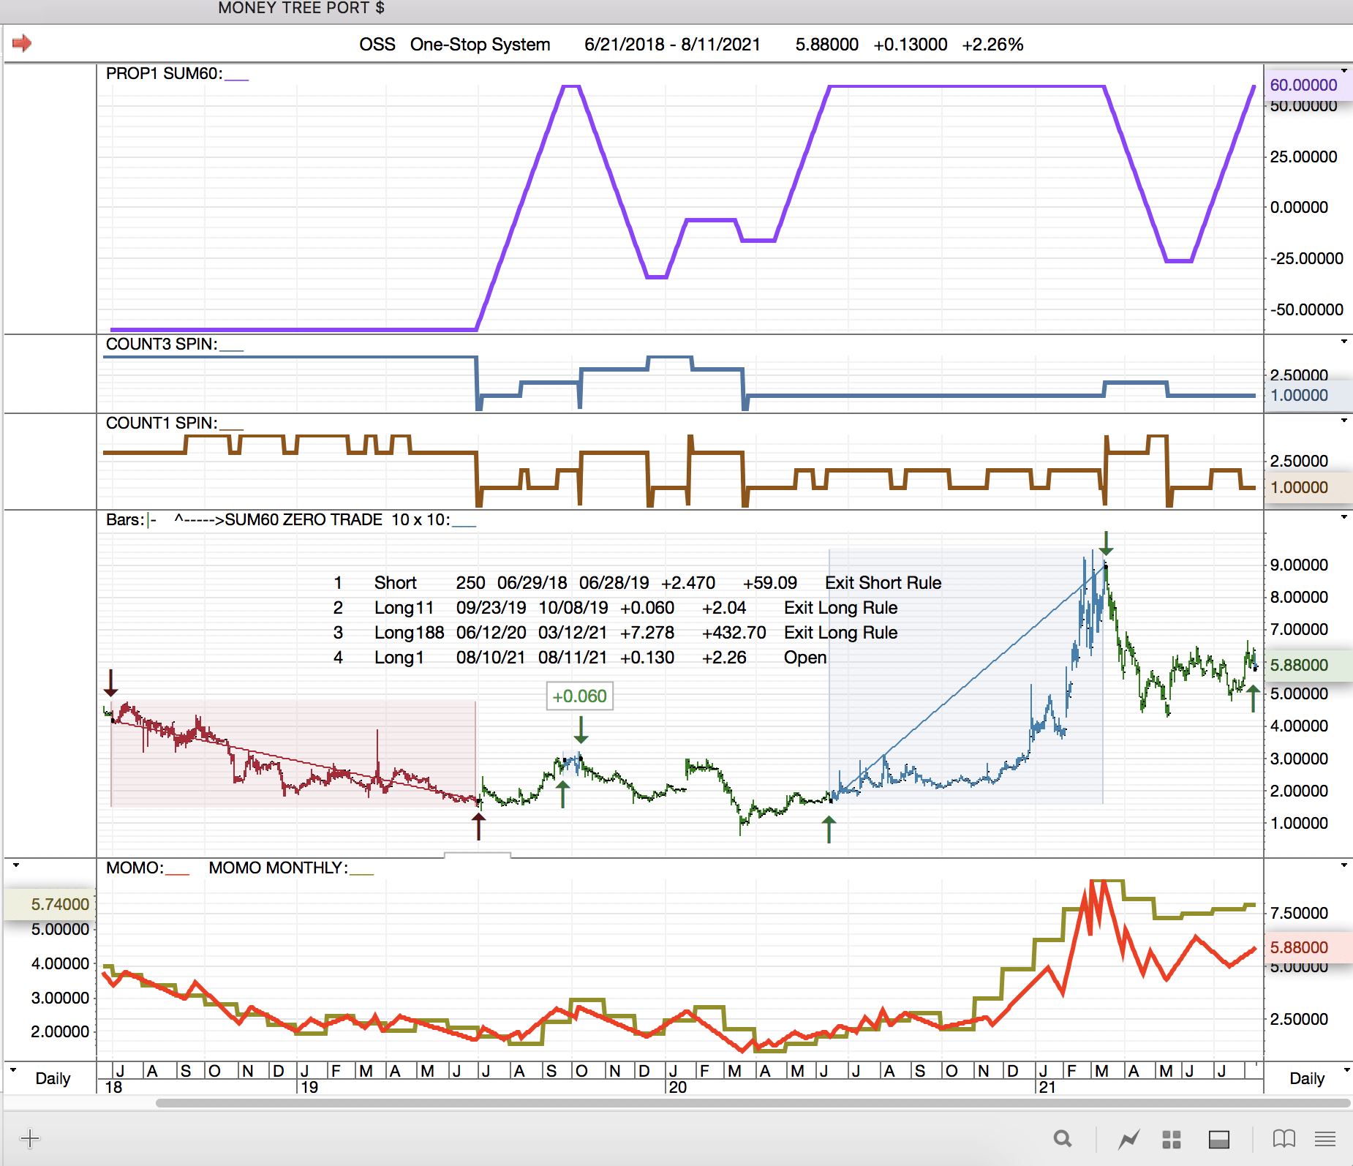The width and height of the screenshot is (1353, 1166).
Task: Click the red arrow icon beside the chart title
Action: tap(22, 43)
